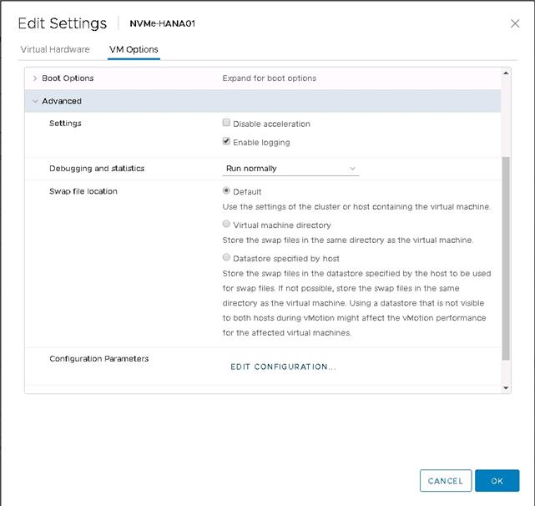This screenshot has height=506, width=535.
Task: Click scrollbar down arrow
Action: 506,388
